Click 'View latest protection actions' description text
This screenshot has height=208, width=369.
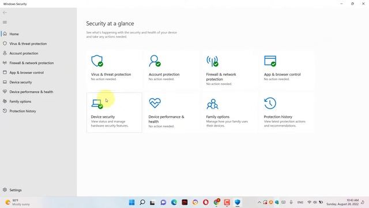click(x=284, y=124)
